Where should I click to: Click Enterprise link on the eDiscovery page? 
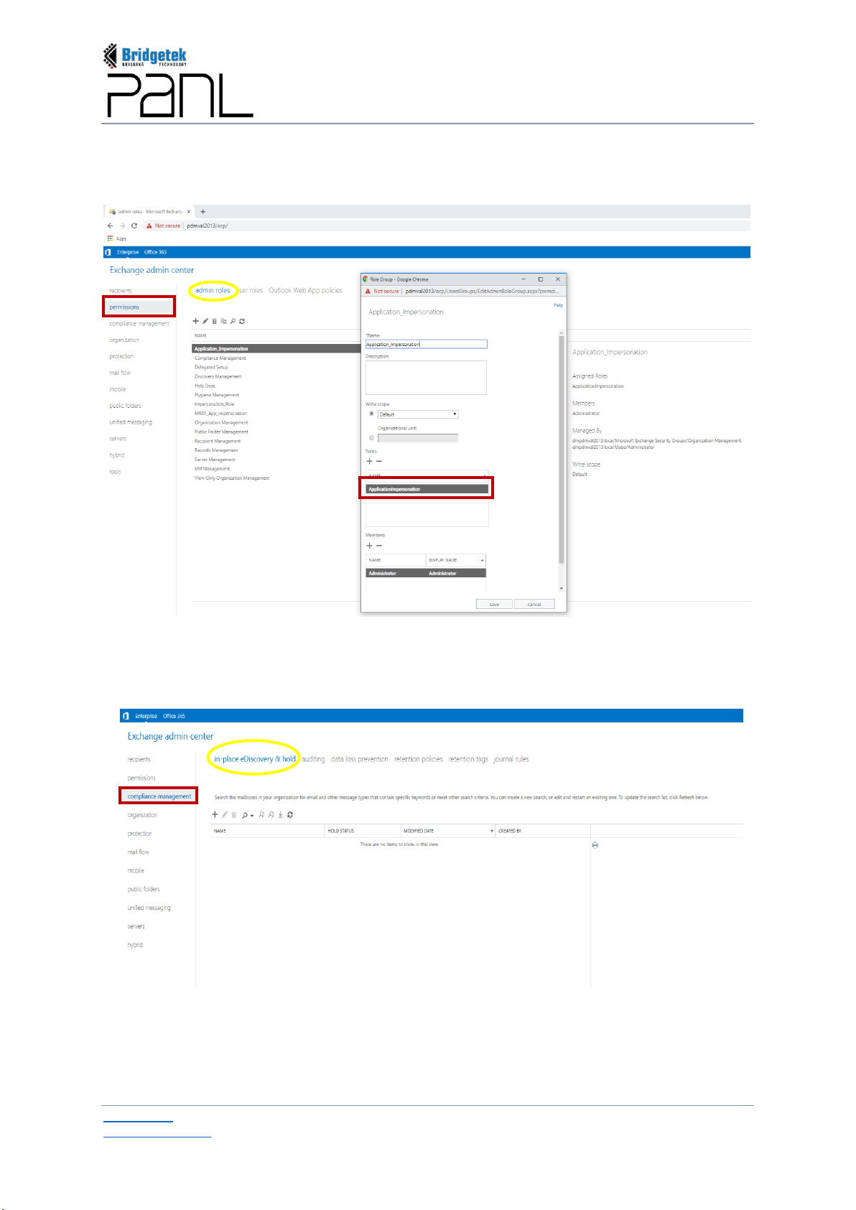[146, 716]
